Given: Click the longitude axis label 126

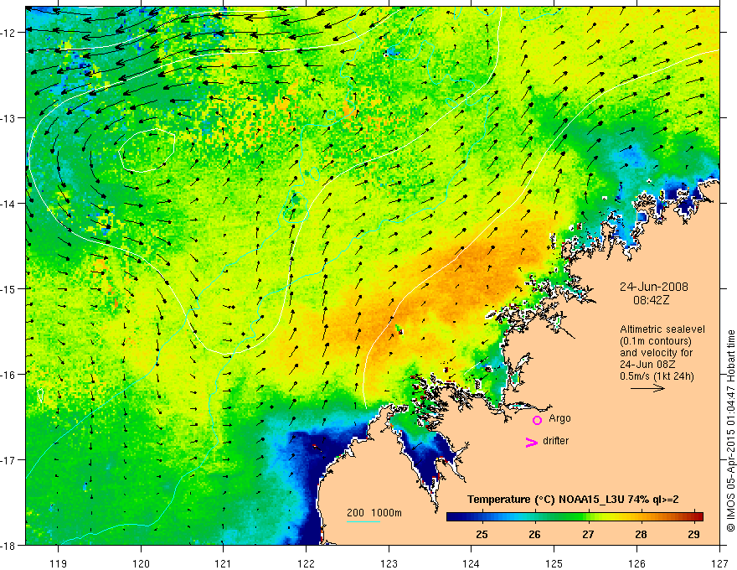Looking at the screenshot, I should (x=636, y=563).
